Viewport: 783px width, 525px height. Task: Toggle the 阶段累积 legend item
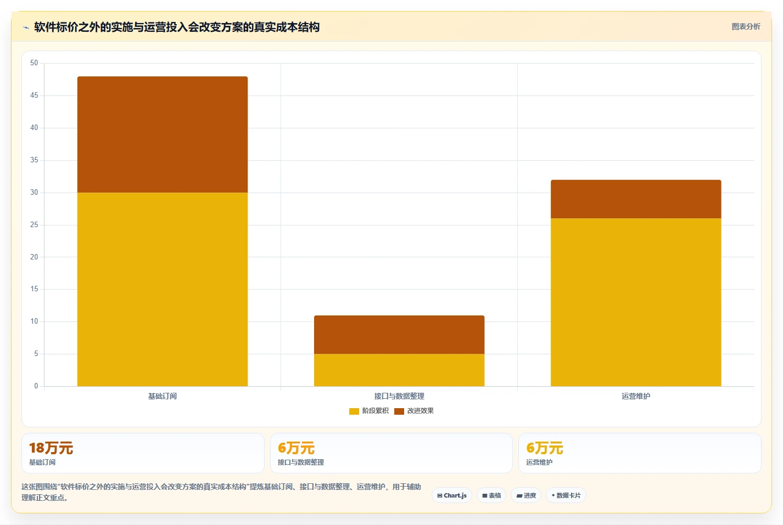pyautogui.click(x=369, y=411)
